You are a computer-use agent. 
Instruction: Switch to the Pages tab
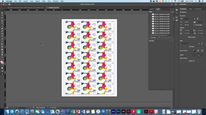pos(191,9)
